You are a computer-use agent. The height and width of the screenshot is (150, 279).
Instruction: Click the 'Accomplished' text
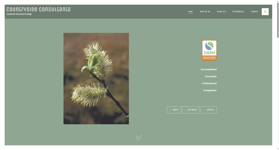[208, 69]
